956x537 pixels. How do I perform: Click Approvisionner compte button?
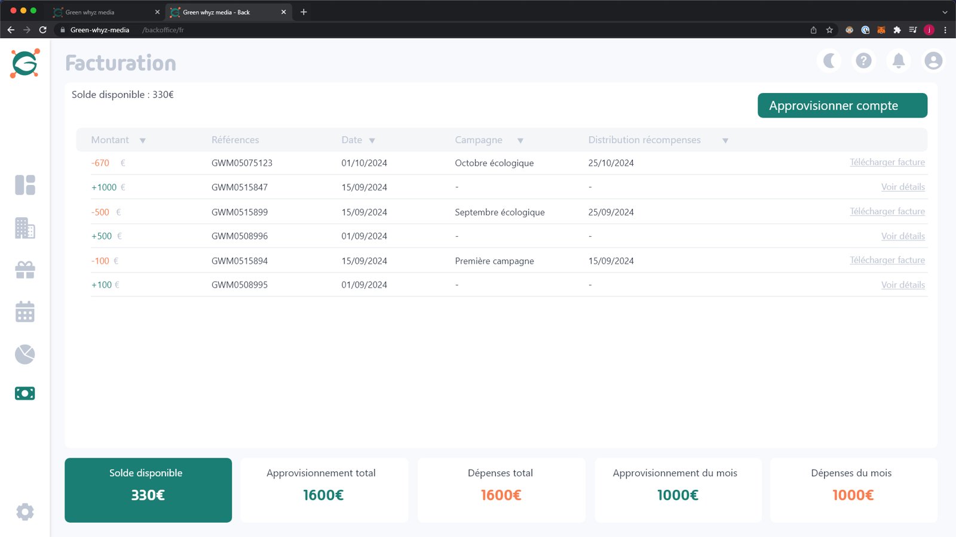842,106
